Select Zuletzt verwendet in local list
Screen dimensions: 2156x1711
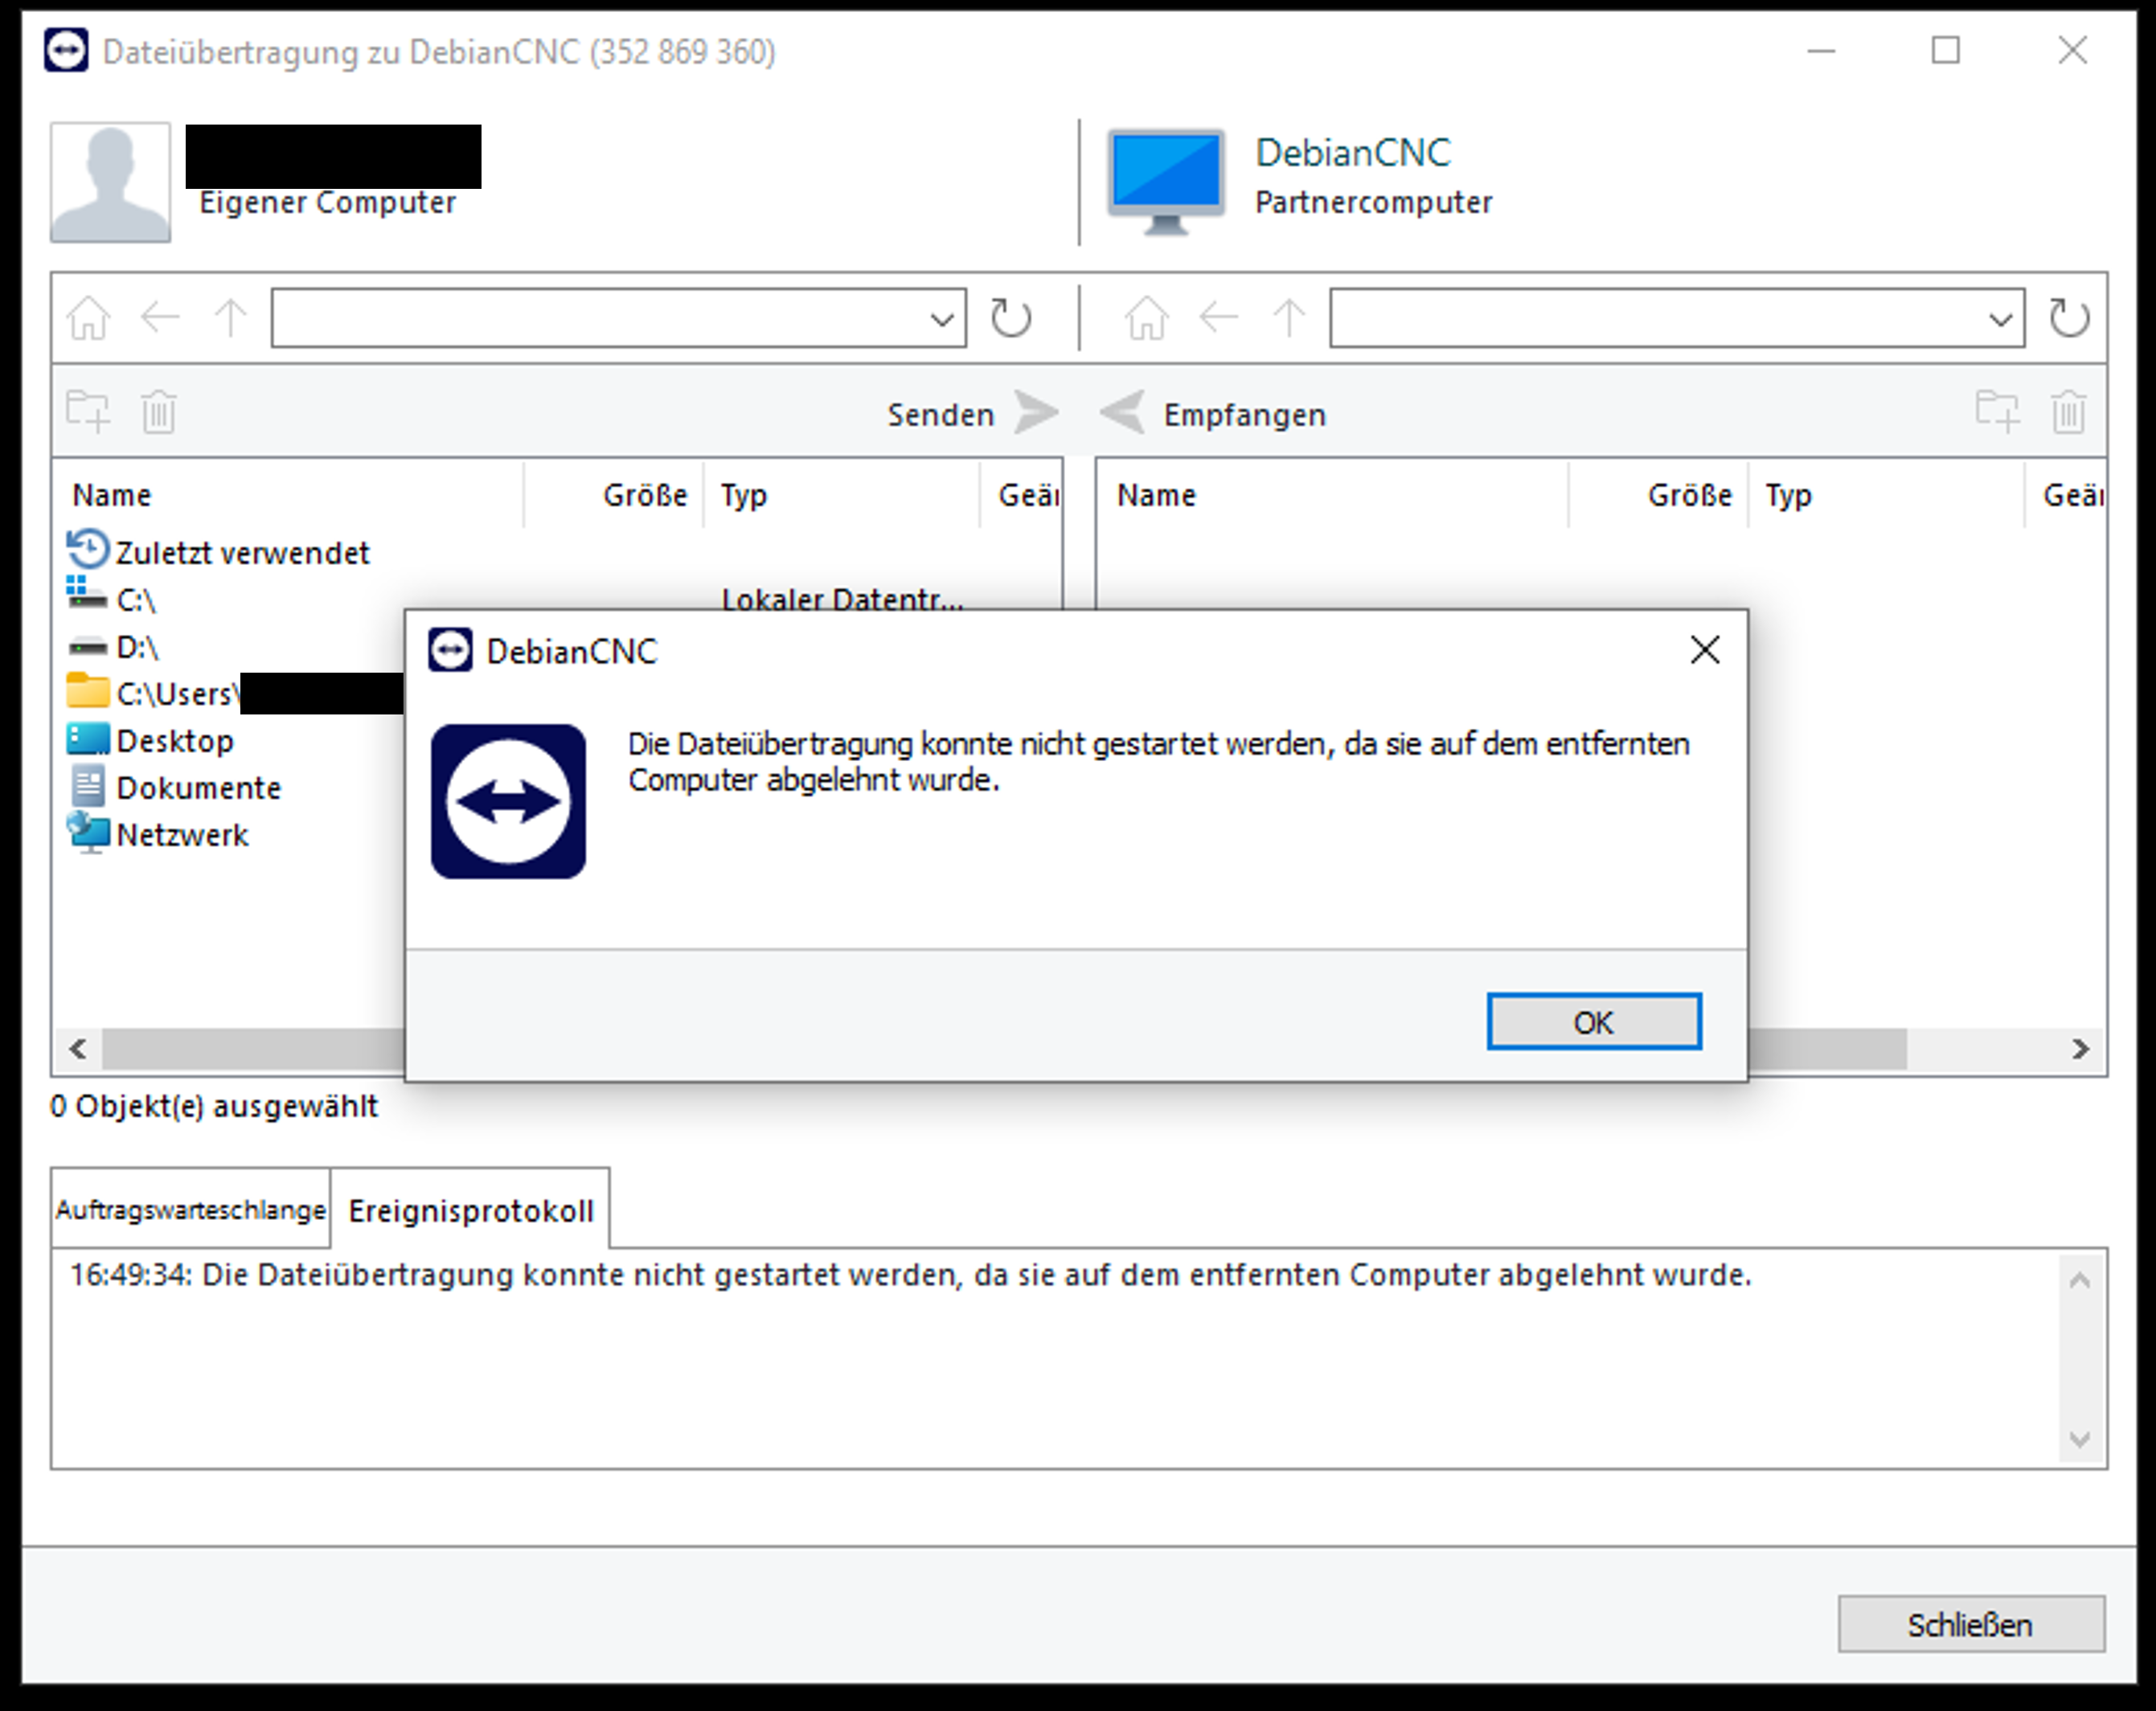[241, 553]
